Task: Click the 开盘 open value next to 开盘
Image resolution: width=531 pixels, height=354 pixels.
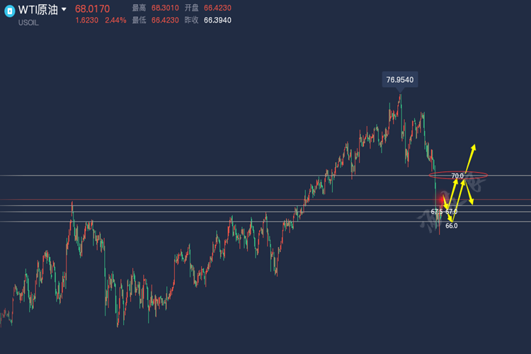Action: point(217,8)
